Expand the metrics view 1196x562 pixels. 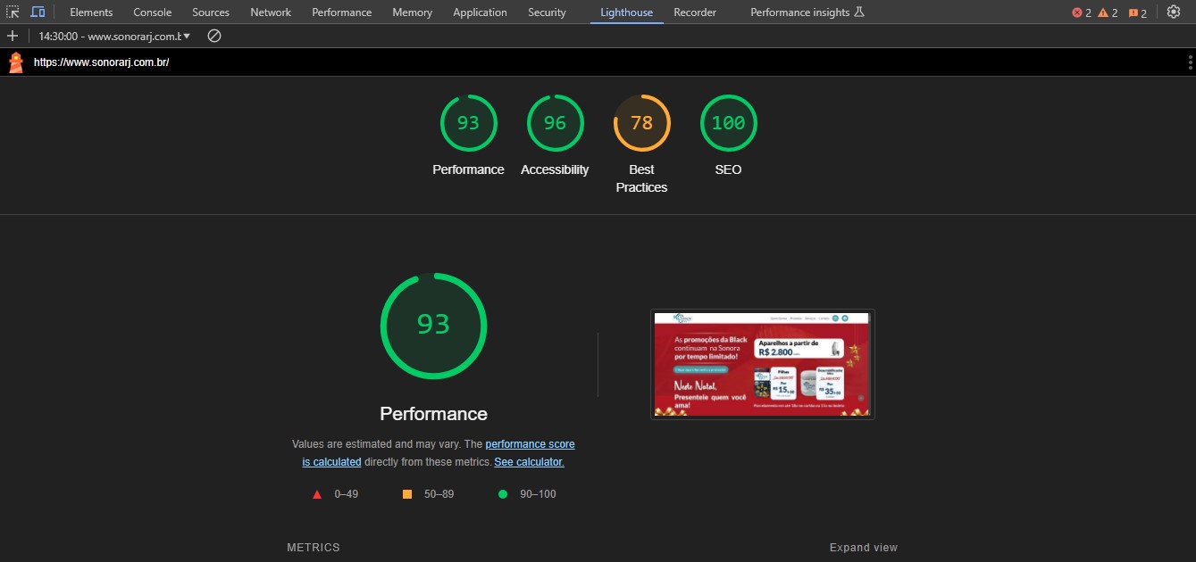[x=863, y=548]
